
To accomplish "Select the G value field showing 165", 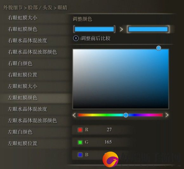I will [101, 142].
